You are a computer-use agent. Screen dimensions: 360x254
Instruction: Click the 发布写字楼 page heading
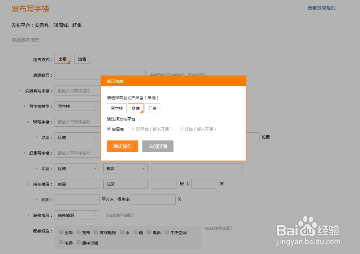pyautogui.click(x=30, y=9)
